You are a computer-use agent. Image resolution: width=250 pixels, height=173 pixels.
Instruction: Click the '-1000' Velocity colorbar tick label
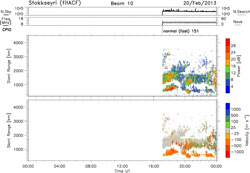(x=237, y=152)
